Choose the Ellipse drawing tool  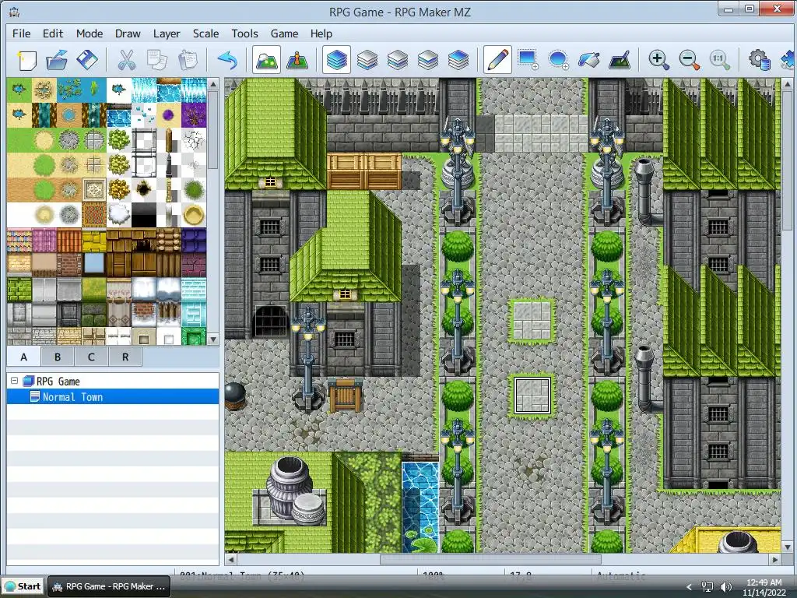click(x=558, y=60)
